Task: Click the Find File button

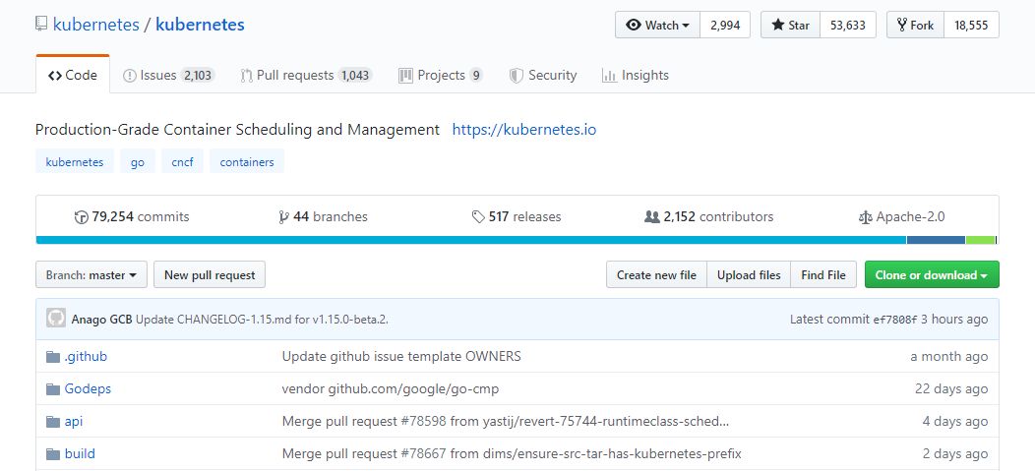Action: [x=823, y=275]
